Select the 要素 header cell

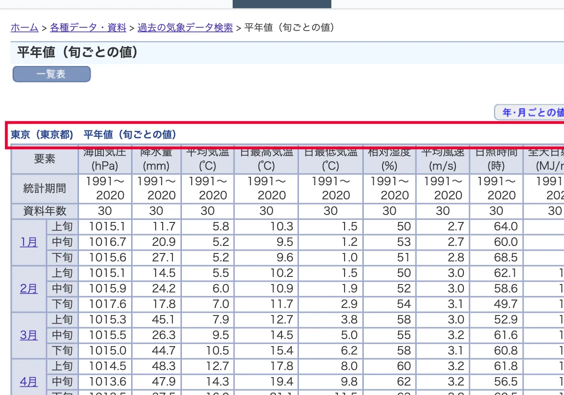coord(45,159)
